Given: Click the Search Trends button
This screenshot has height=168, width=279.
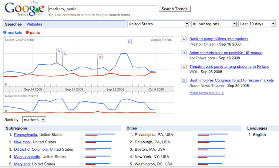Looking at the screenshot, I should tap(175, 9).
